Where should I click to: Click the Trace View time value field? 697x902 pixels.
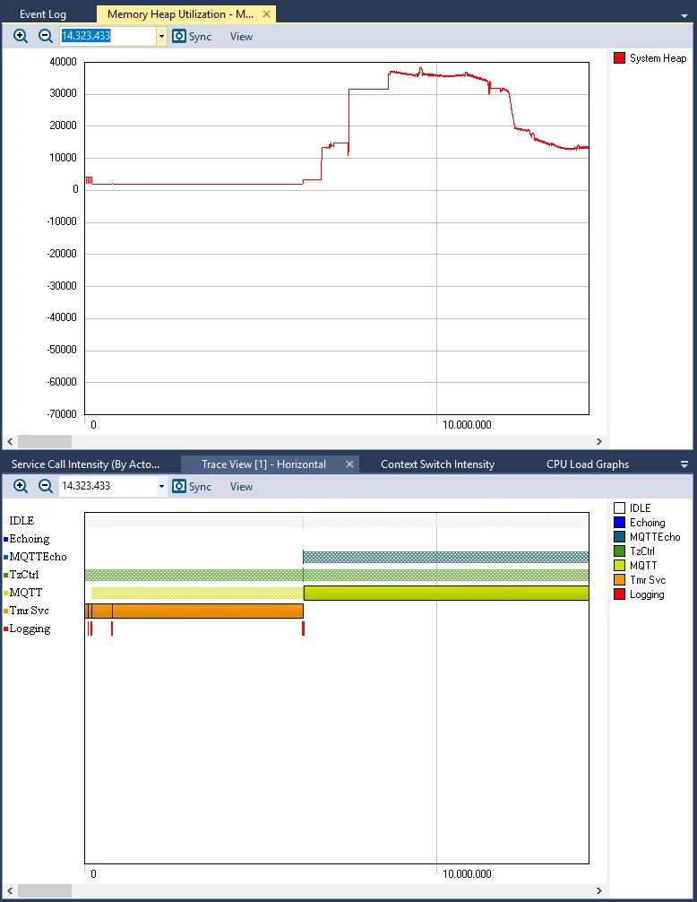coord(107,486)
